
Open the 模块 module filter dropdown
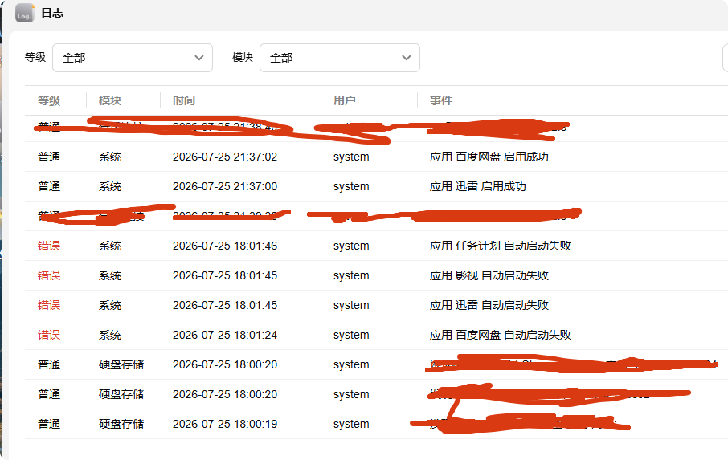pyautogui.click(x=339, y=58)
